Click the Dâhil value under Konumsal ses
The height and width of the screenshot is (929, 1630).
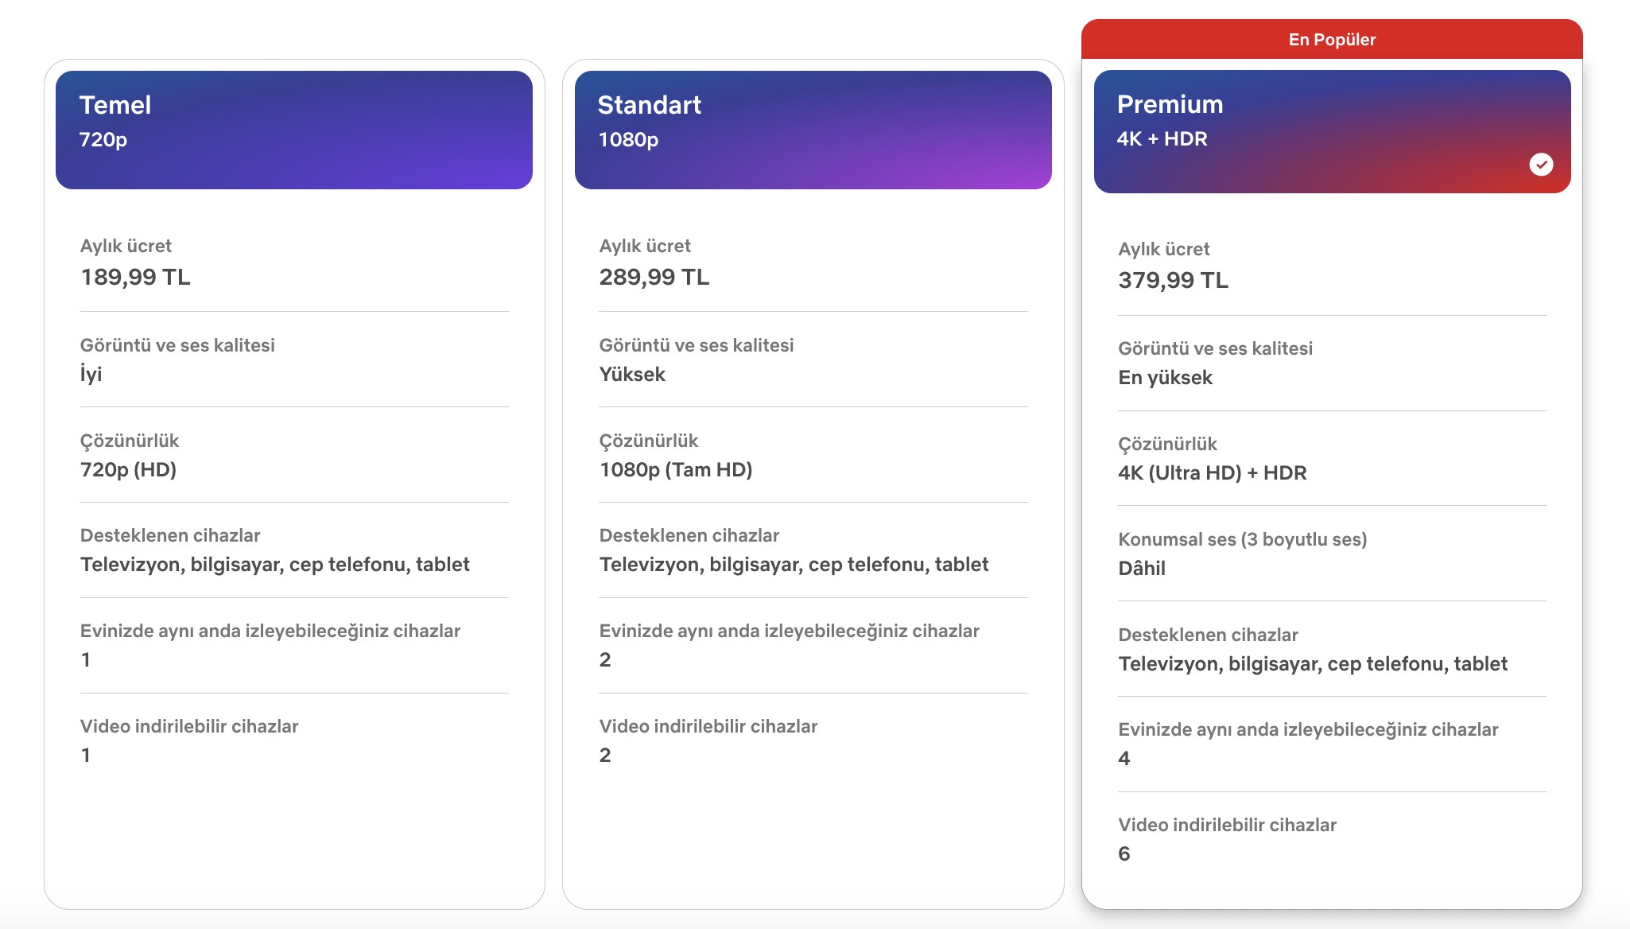click(x=1141, y=569)
